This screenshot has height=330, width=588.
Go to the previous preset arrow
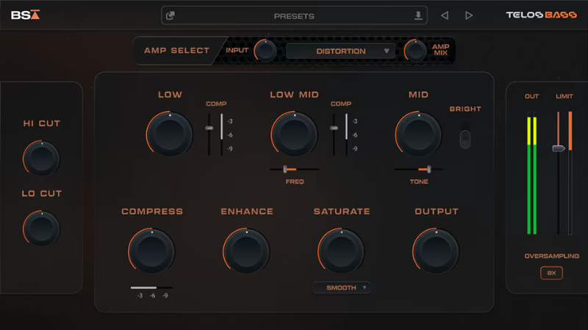pyautogui.click(x=444, y=15)
